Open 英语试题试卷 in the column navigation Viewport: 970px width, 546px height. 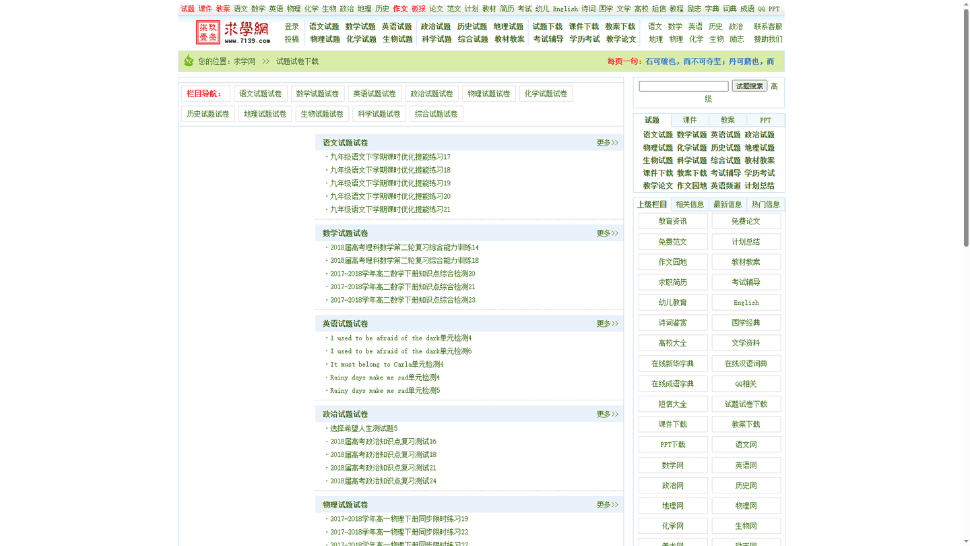click(375, 94)
